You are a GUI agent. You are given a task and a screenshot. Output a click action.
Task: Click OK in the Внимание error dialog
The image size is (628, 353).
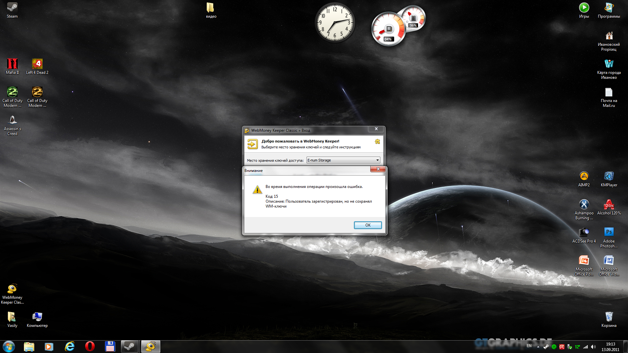[368, 225]
